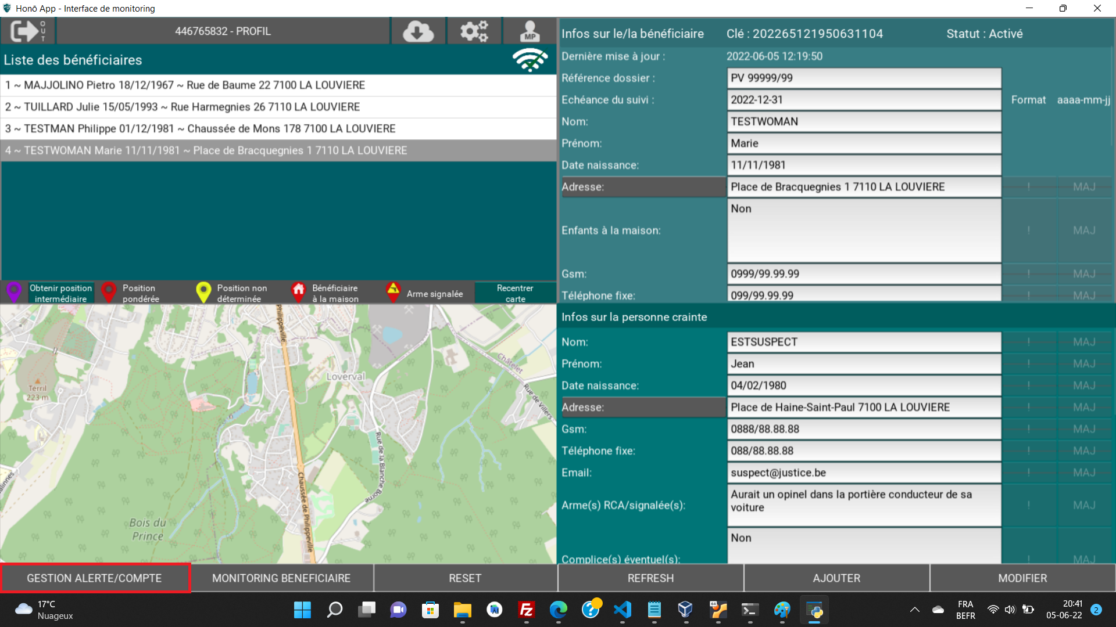
Task: Click yellow Position non déterminée pin
Action: coord(203,292)
